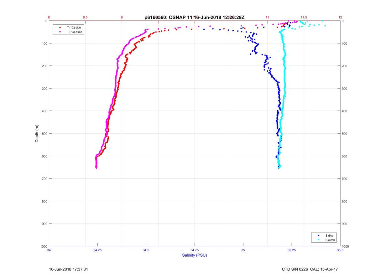Click the salinity legend box
Viewport: 376px width, 277px height.
point(324,238)
